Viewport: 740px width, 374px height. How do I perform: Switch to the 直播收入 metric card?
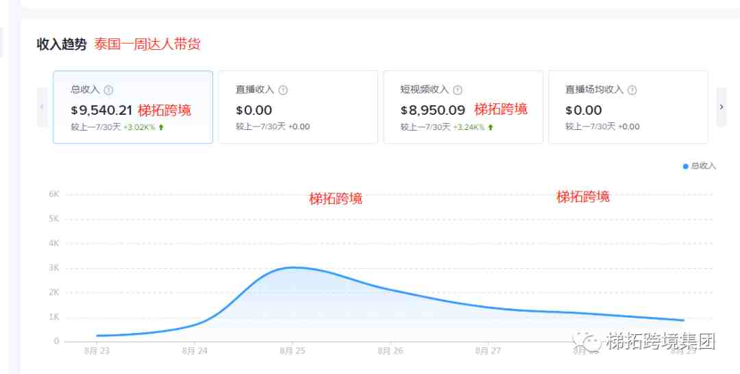tap(298, 107)
